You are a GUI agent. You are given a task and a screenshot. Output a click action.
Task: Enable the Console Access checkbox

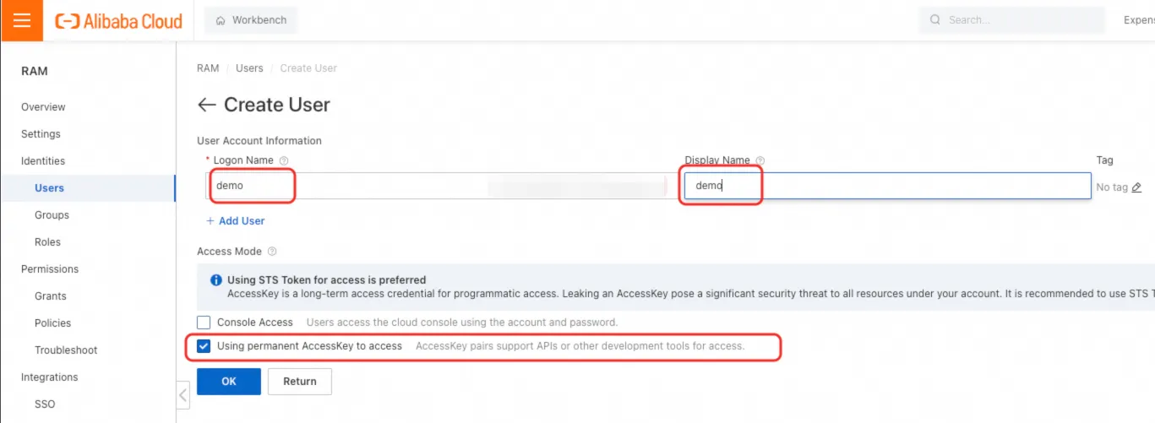(204, 323)
